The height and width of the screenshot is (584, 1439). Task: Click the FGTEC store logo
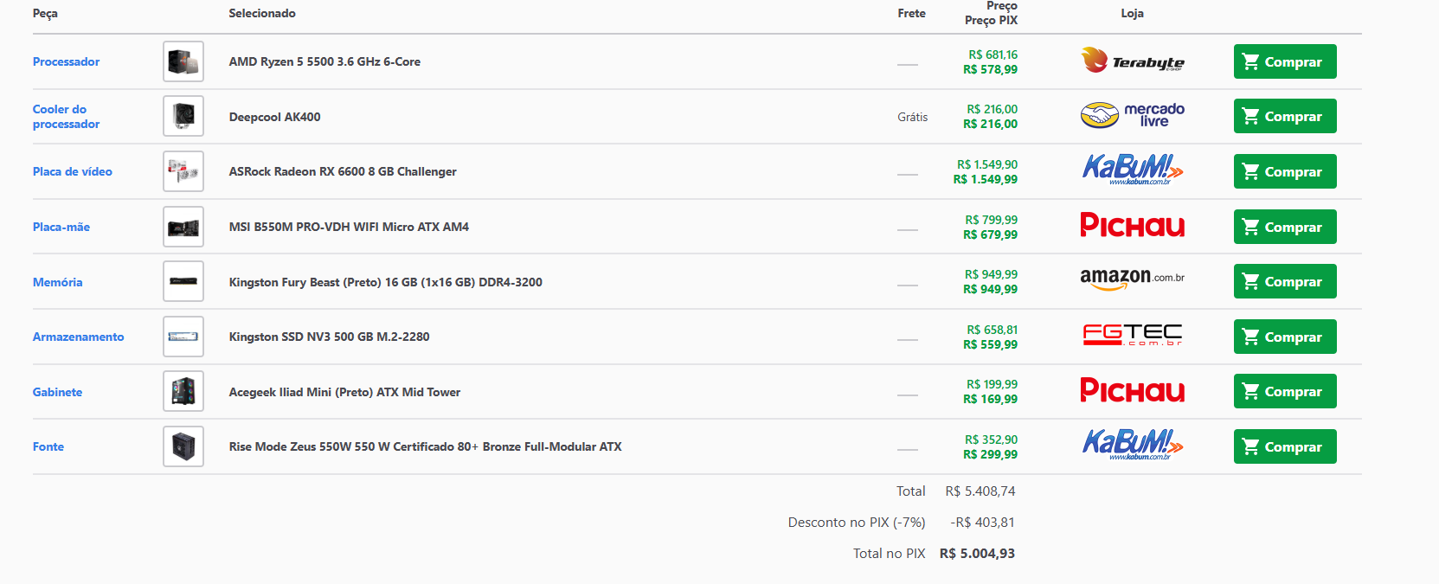pos(1132,336)
